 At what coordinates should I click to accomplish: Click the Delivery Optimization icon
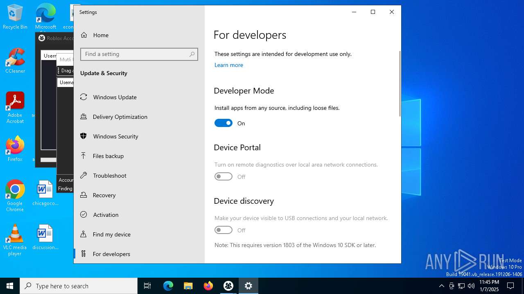pyautogui.click(x=84, y=116)
